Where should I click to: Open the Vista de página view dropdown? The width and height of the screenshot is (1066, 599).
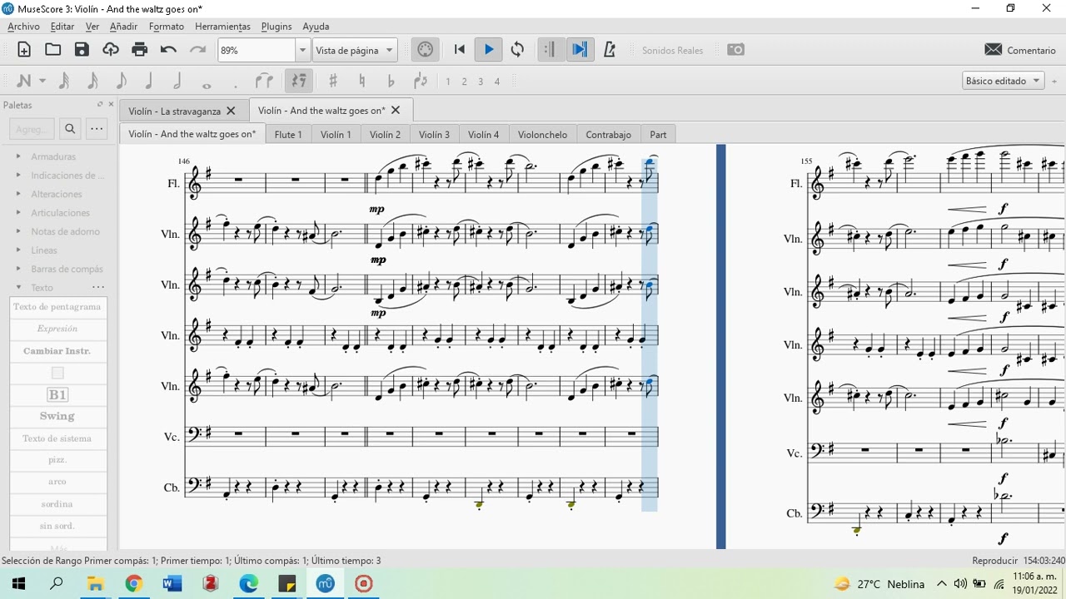[355, 50]
